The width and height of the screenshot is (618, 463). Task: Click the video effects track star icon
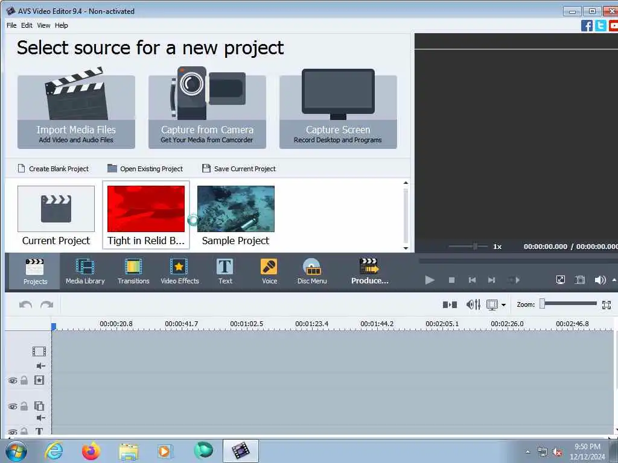coord(39,380)
